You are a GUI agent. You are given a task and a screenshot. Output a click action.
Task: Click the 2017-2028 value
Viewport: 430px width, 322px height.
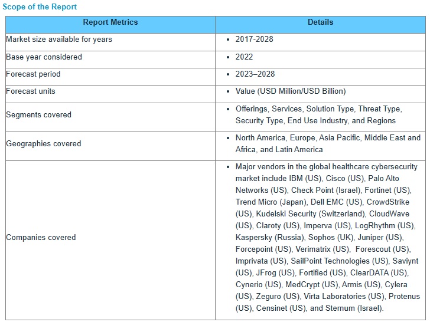click(x=254, y=40)
